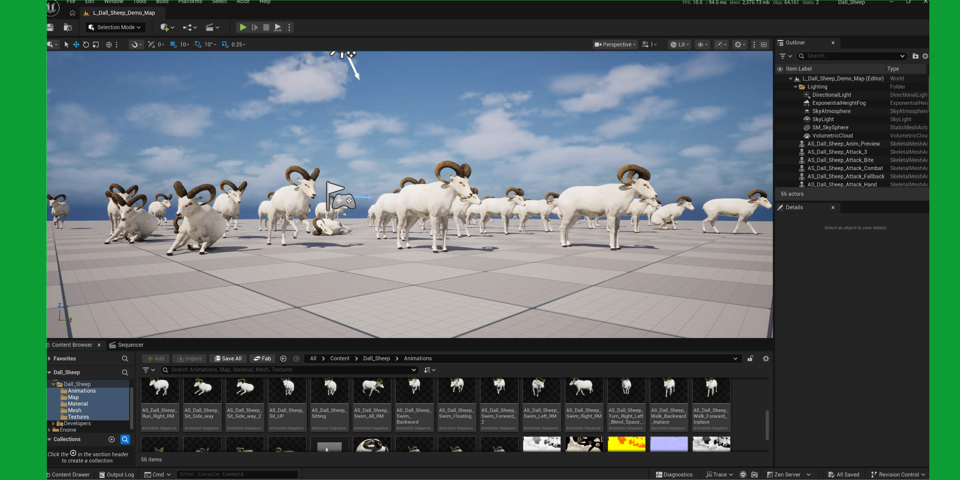Viewport: 960px width, 480px height.
Task: Click the Save All button
Action: (228, 358)
